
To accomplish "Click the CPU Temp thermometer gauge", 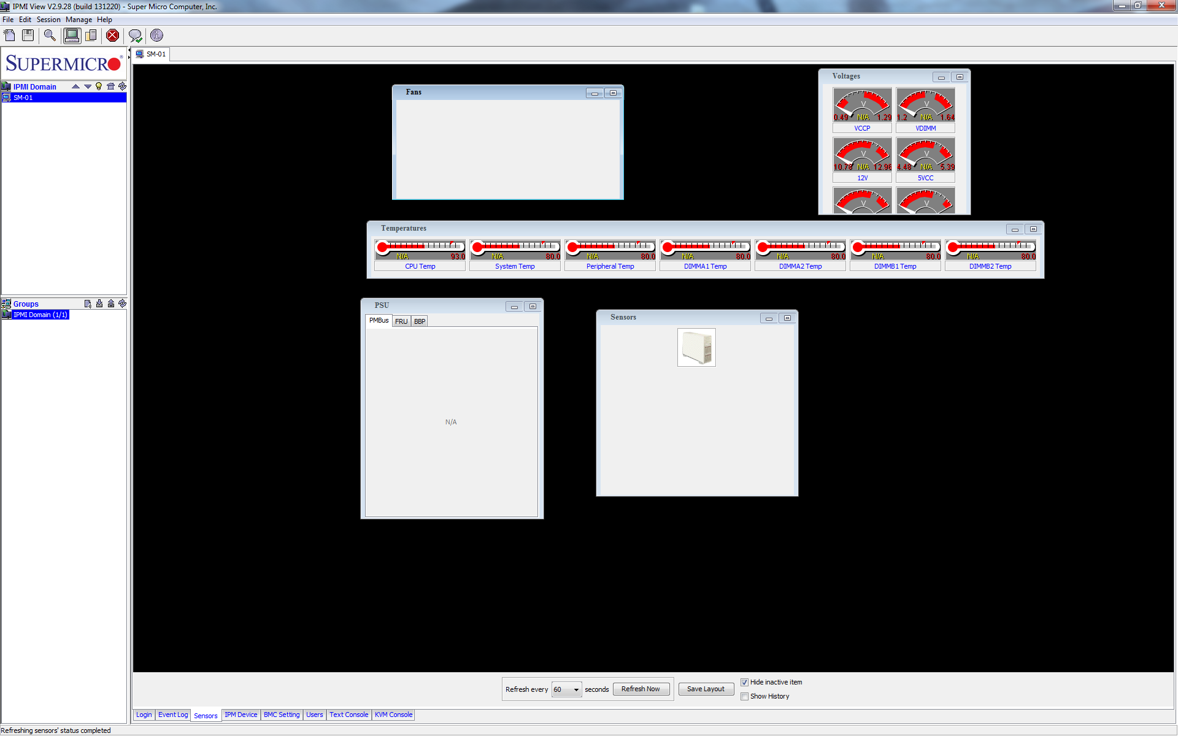I will 420,249.
